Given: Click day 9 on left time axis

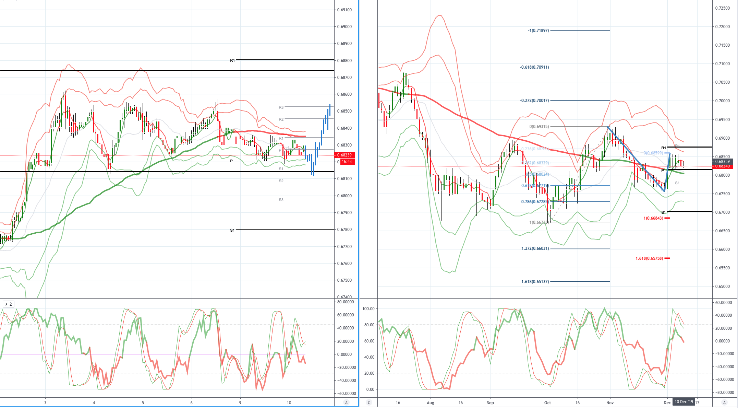Looking at the screenshot, I should tap(240, 403).
